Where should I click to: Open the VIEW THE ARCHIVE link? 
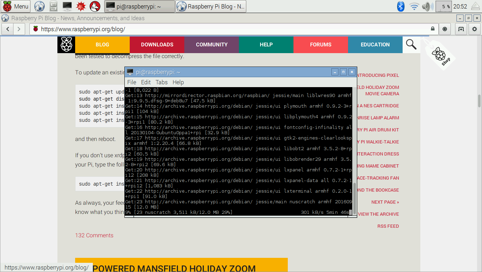coord(378,214)
